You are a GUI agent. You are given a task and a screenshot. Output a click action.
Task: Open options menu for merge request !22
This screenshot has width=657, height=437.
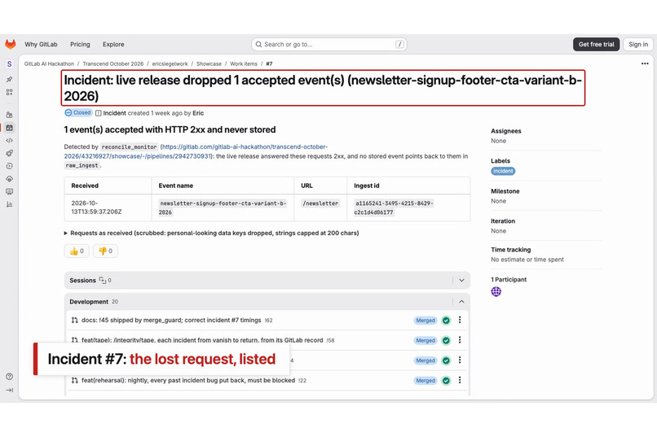click(460, 380)
